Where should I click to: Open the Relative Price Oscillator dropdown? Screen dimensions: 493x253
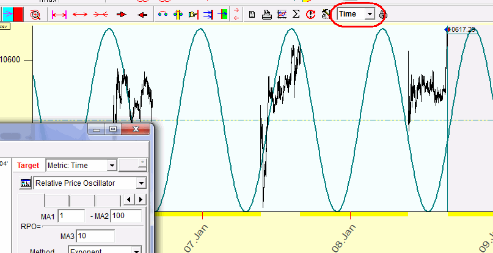pos(141,183)
